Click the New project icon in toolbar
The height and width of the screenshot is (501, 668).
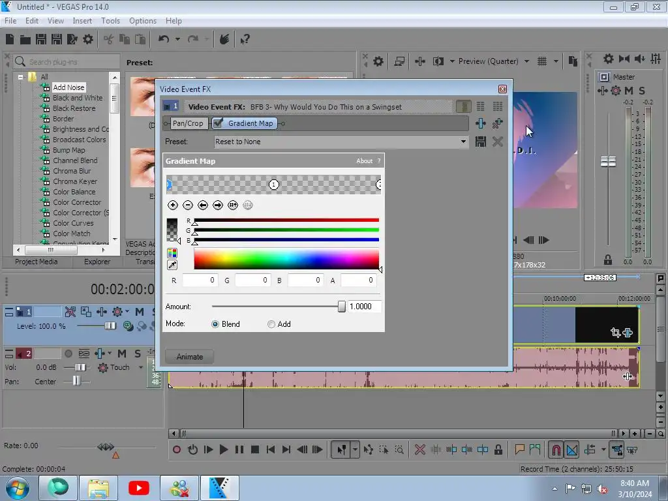[x=10, y=39]
